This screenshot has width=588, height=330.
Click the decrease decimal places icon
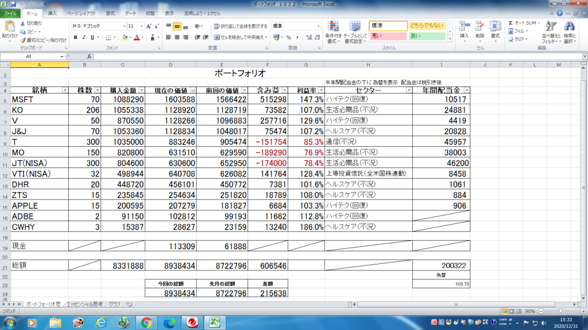[x=317, y=37]
